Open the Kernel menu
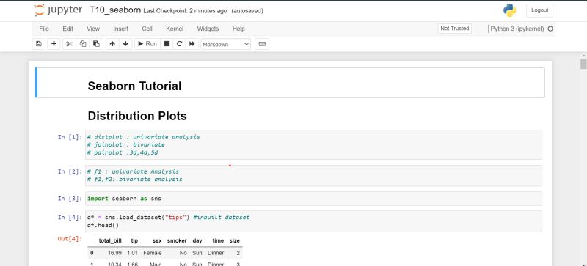Viewport: 587px width, 266px height. click(175, 29)
